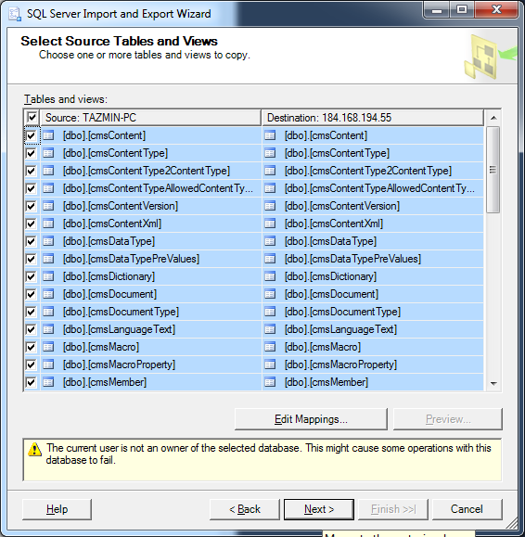Screen dimensions: 525x537
Task: Click table icon beside destination [dbo].[cmsMacro]
Action: (270, 347)
